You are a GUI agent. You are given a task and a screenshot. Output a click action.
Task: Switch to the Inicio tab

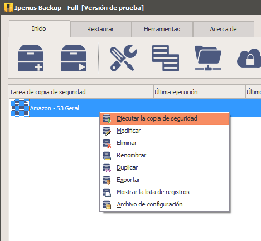coord(39,28)
